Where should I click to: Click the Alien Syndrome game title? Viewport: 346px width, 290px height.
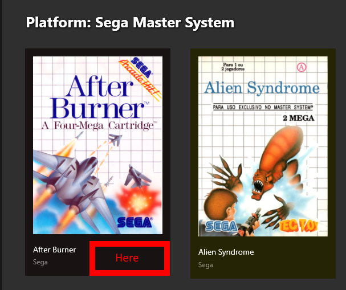click(x=226, y=252)
